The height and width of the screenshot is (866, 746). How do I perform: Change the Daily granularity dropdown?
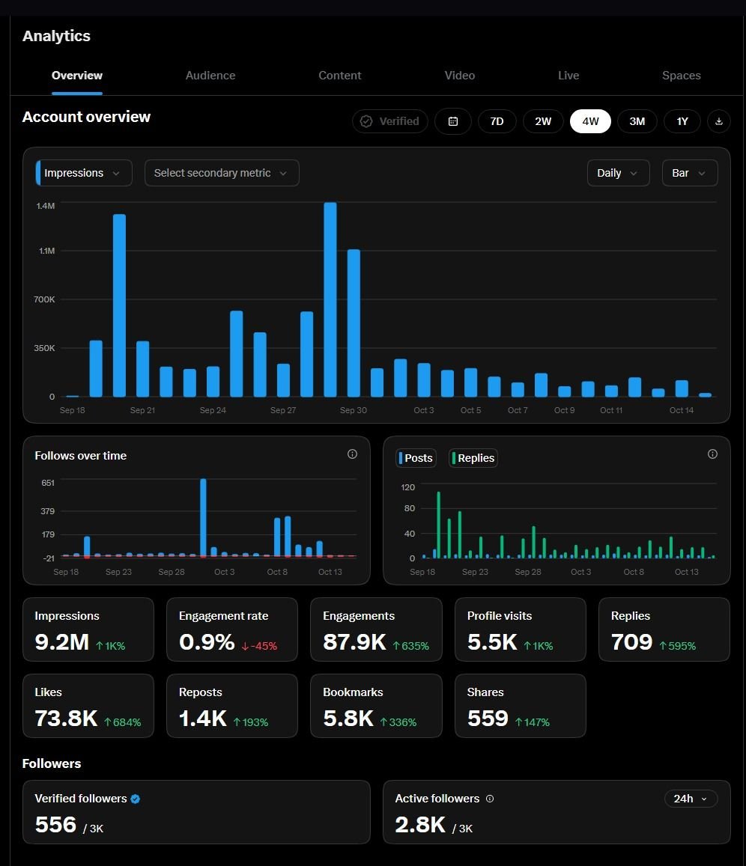point(618,173)
